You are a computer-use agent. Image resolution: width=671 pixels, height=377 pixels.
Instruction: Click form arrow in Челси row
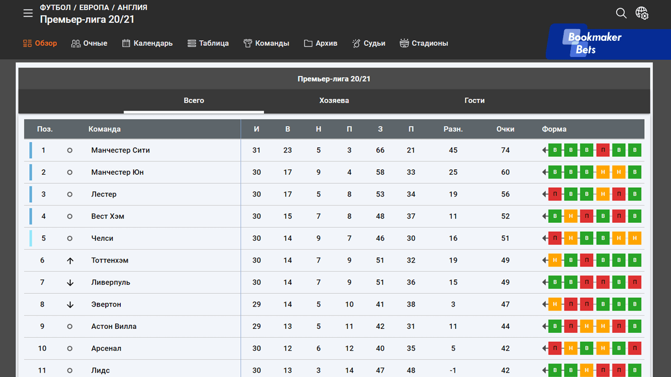click(x=545, y=238)
